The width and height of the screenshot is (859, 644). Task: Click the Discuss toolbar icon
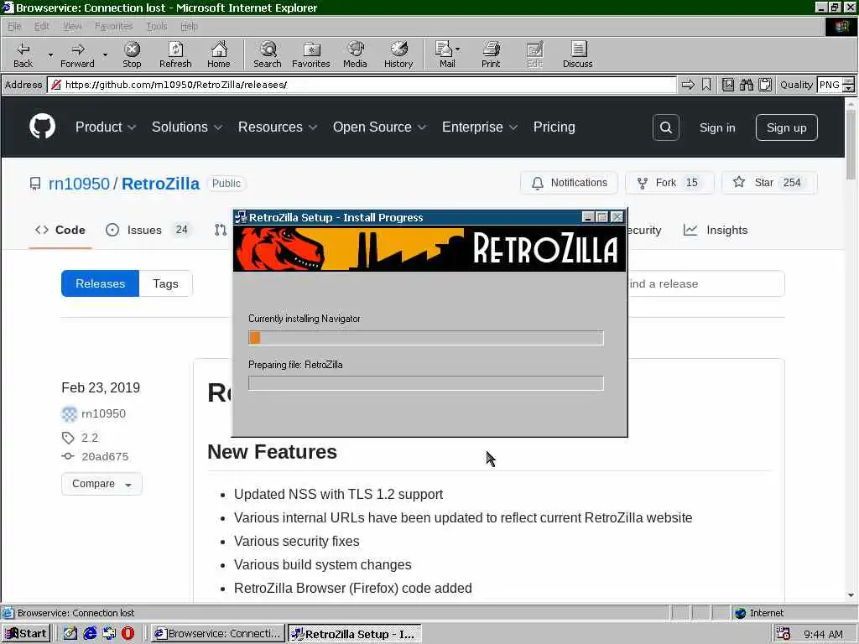[x=577, y=55]
